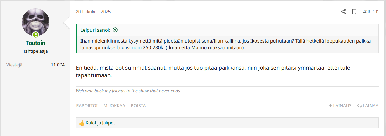386x136 pixels.
Task: Expand the quoted text from Leipuri
Action: point(225,44)
